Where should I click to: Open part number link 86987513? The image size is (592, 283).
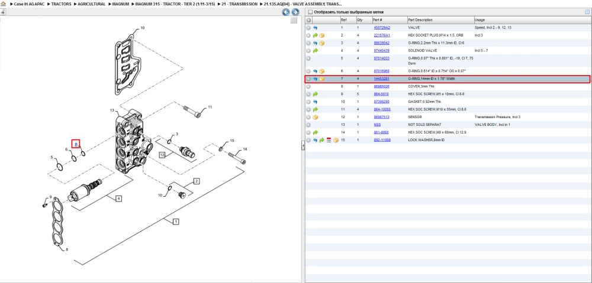pos(381,117)
